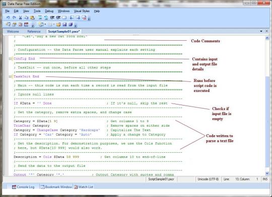Screen dimensions: 272x197
Task: Click the blank rectangle toolbar icon
Action: click(64, 18)
